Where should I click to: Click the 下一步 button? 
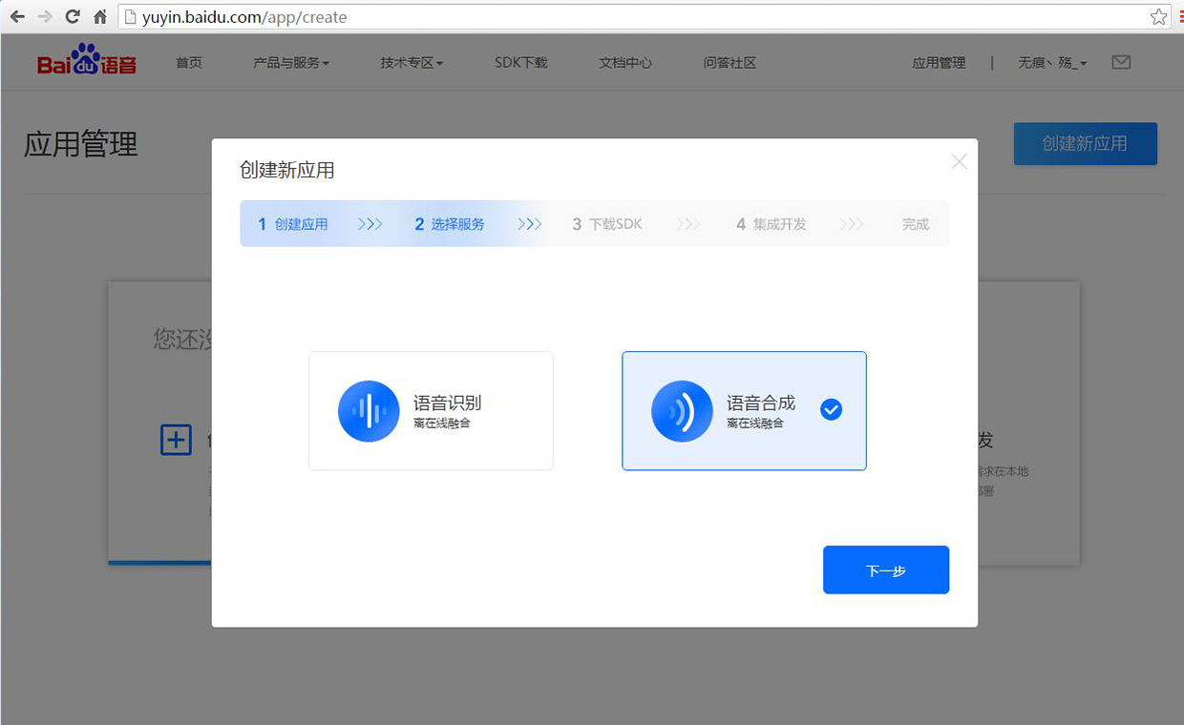[x=885, y=570]
